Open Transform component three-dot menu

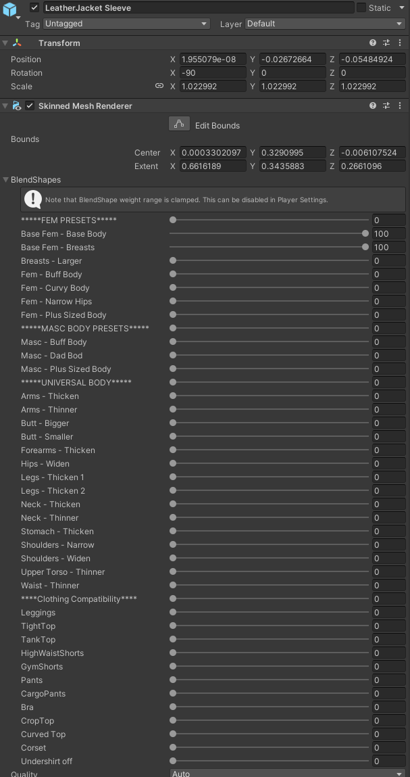click(400, 43)
